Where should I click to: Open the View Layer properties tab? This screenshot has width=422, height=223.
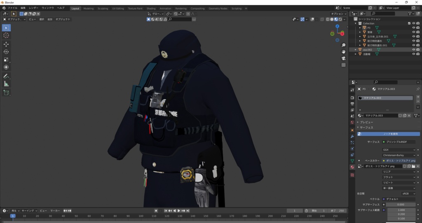pos(352,110)
